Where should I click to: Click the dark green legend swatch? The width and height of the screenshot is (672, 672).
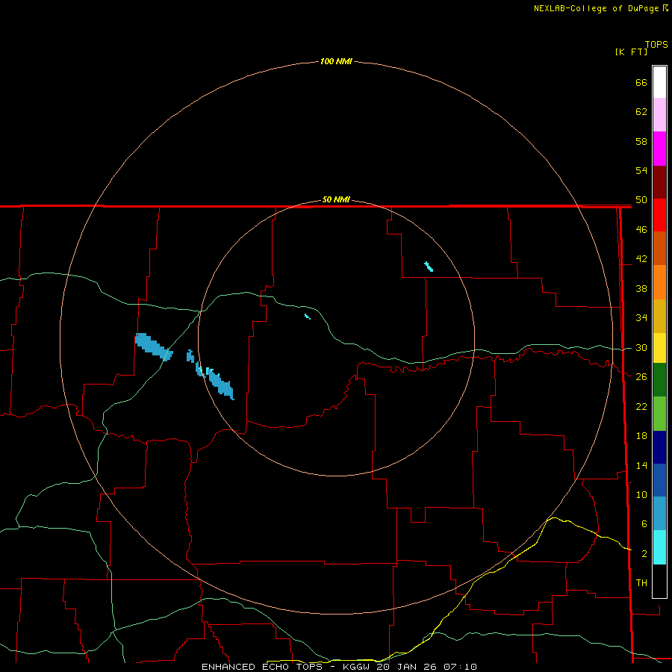pyautogui.click(x=659, y=380)
